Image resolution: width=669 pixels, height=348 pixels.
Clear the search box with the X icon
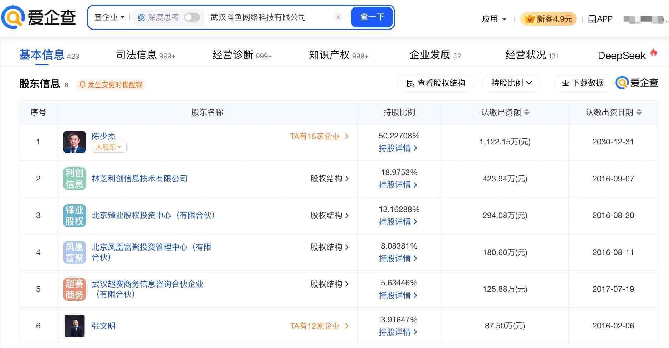(x=338, y=17)
